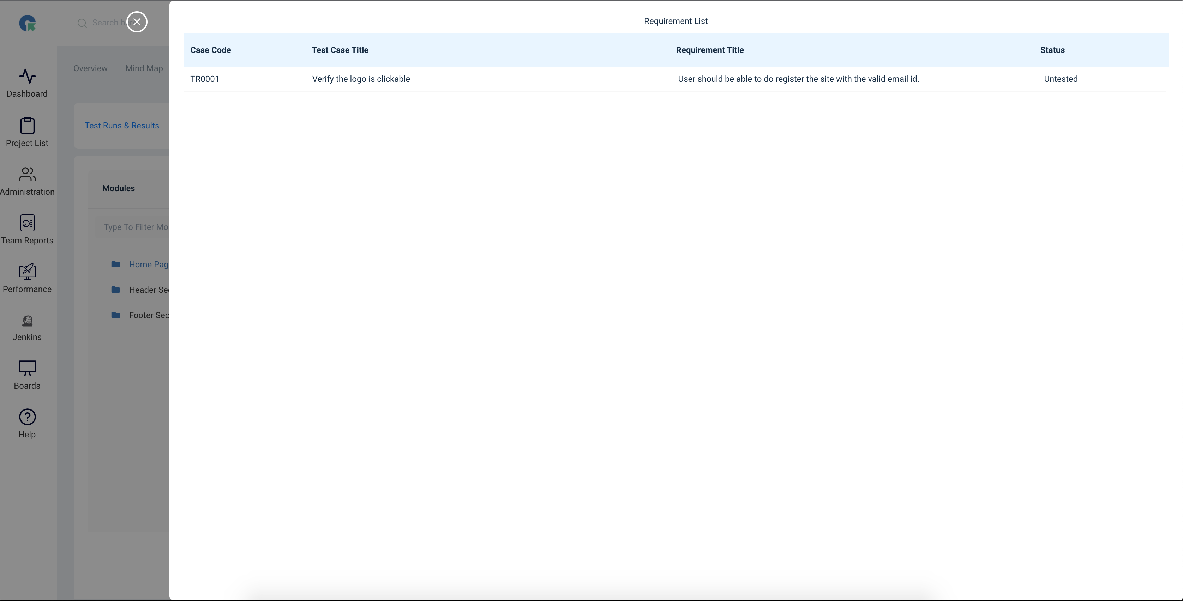Image resolution: width=1183 pixels, height=601 pixels.
Task: Open the Boards presentation icon
Action: pos(27,369)
